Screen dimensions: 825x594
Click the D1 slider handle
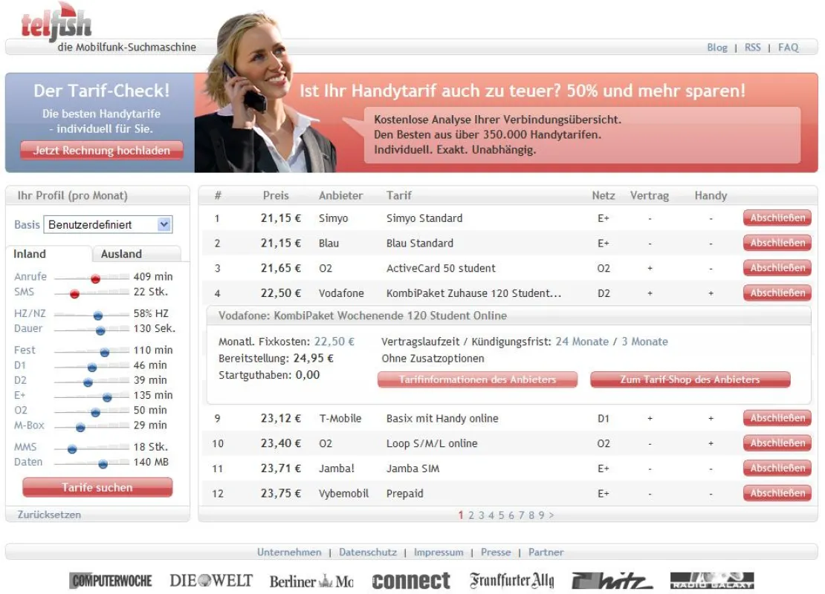tap(92, 368)
